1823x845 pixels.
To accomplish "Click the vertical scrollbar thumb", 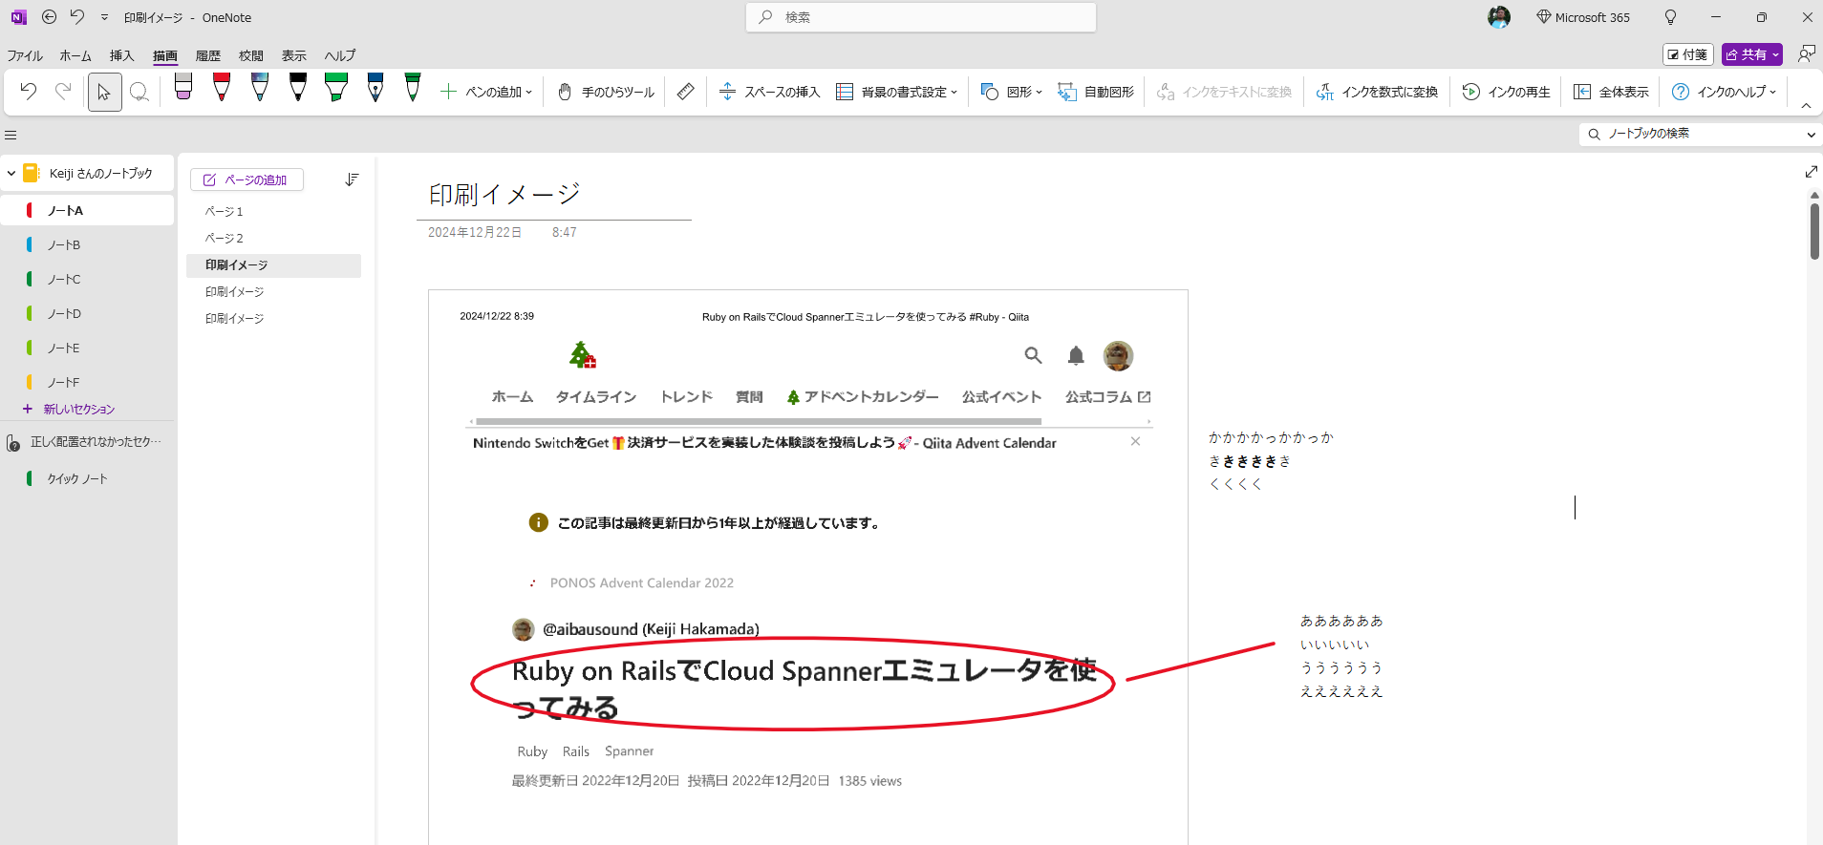I will click(x=1814, y=230).
